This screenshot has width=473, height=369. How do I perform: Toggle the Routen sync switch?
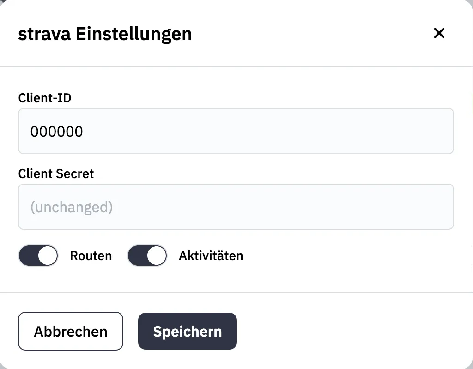(38, 255)
